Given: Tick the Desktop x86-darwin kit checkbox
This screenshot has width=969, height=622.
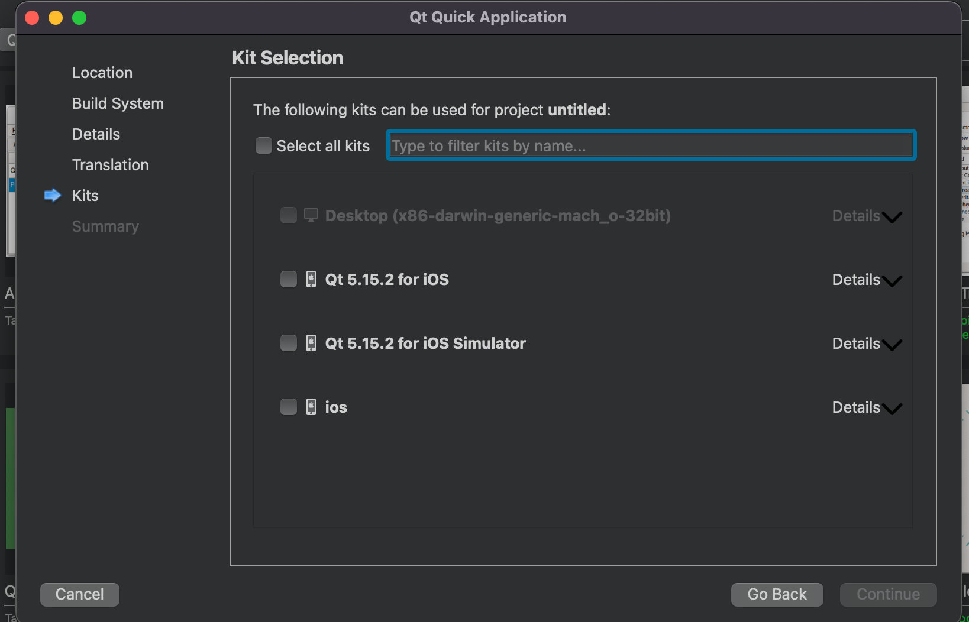Looking at the screenshot, I should click(289, 215).
